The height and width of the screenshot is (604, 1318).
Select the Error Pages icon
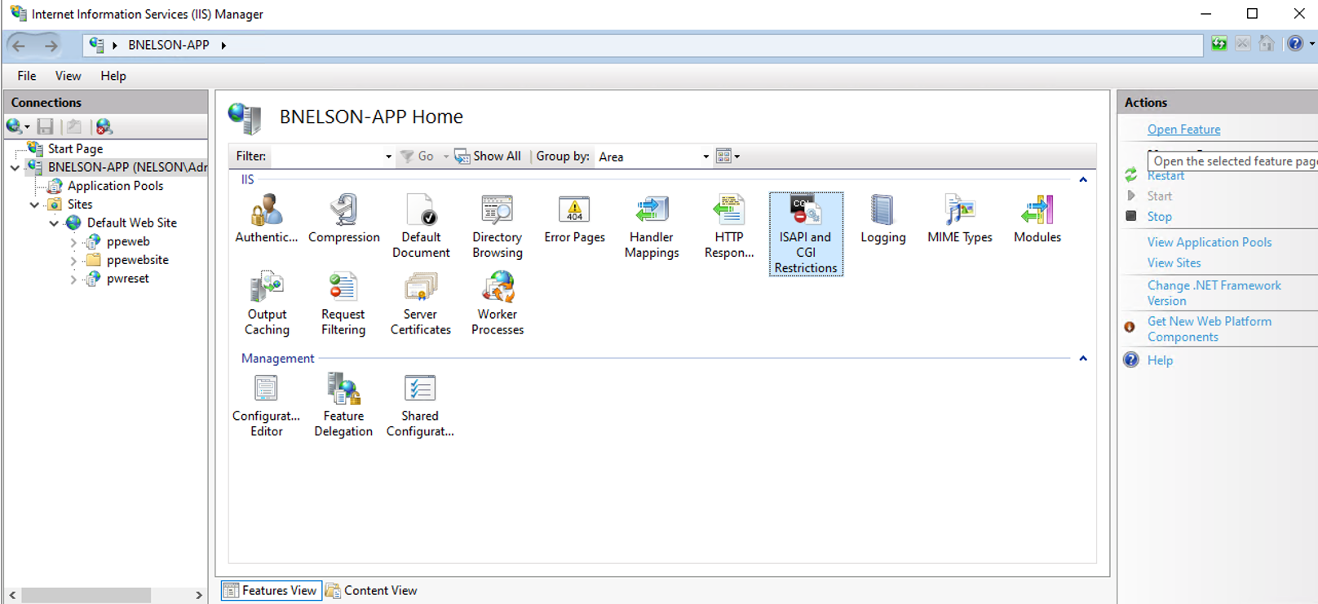click(574, 218)
